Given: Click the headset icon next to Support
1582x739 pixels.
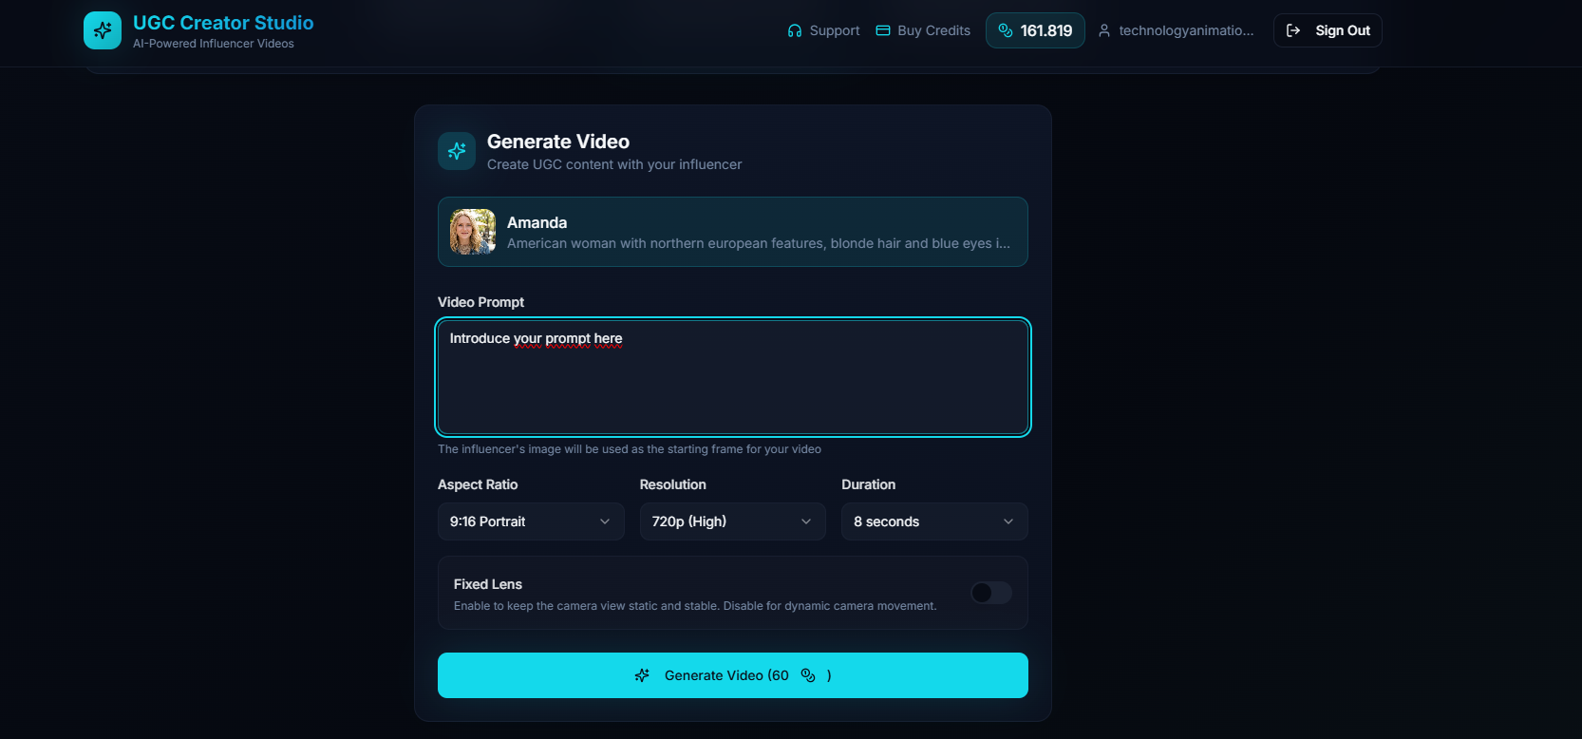Looking at the screenshot, I should coord(795,30).
